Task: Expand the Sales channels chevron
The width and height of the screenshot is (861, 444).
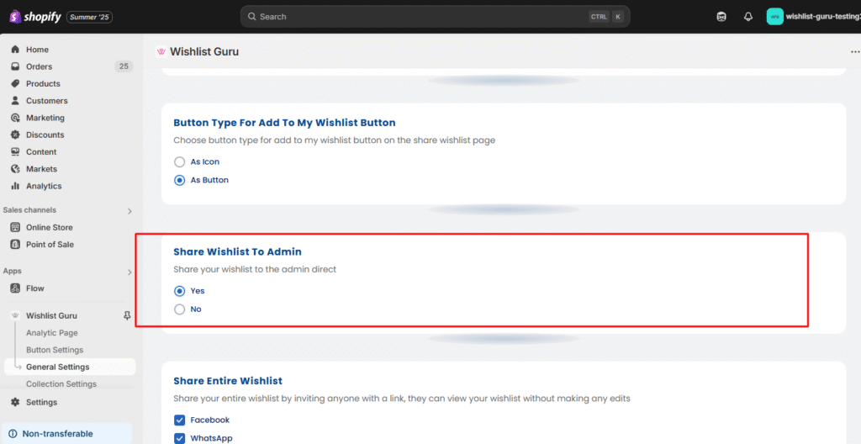Action: pyautogui.click(x=129, y=211)
